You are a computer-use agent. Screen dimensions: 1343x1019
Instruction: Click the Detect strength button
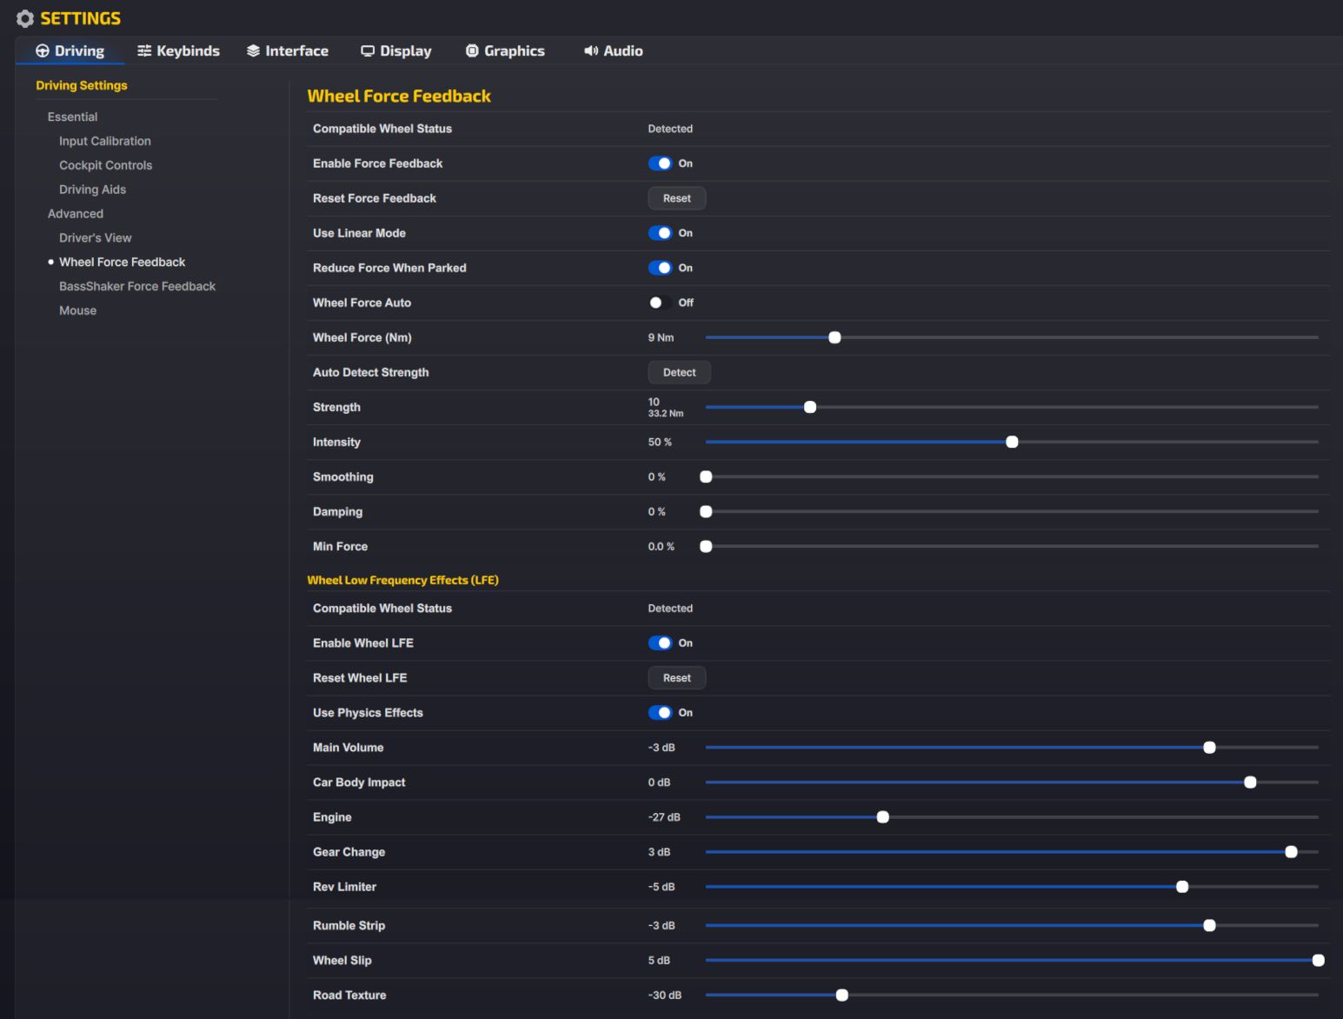coord(679,372)
